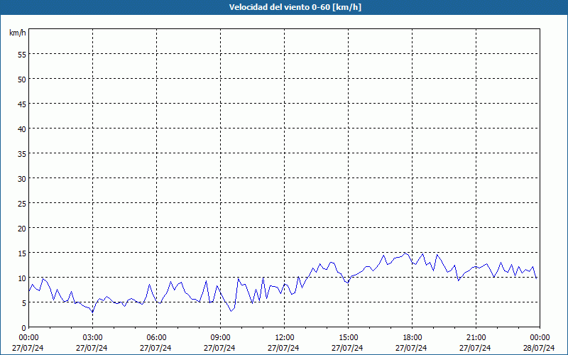
Task: Select the 06:00 time marker
Action: click(x=156, y=337)
